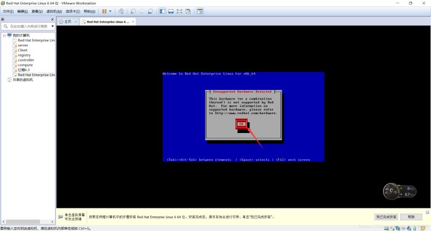Click the message log status bar icon
Viewport: 431px width, 231px height.
click(423, 228)
